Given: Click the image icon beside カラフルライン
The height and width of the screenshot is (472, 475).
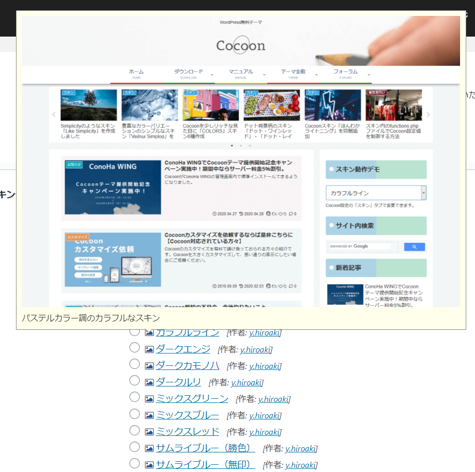Looking at the screenshot, I should pyautogui.click(x=149, y=333).
